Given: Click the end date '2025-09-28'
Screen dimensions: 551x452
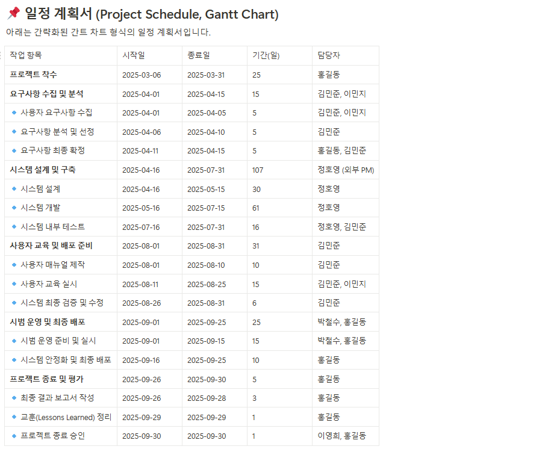Looking at the screenshot, I should [207, 398].
